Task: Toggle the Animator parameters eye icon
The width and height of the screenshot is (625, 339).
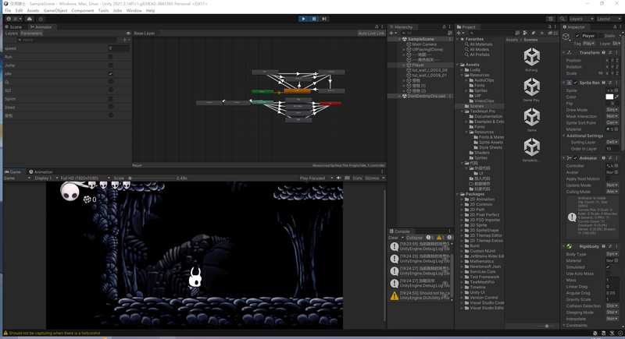Action: pos(128,34)
